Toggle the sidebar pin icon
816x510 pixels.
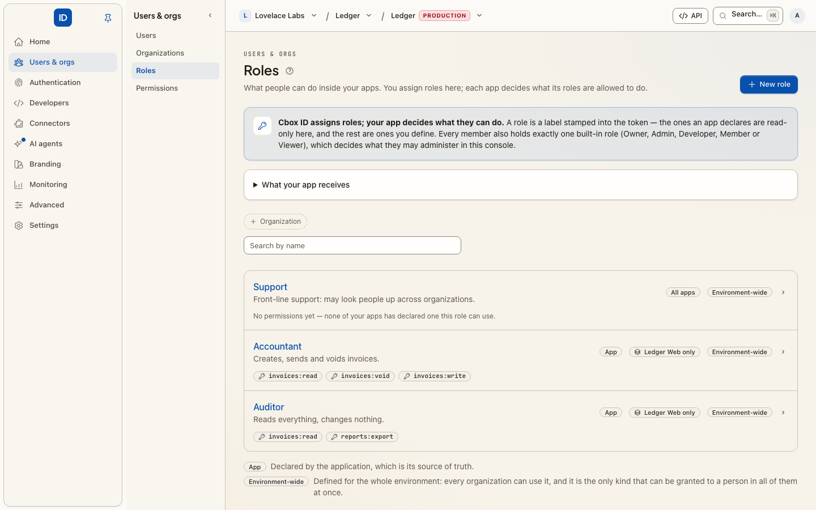pyautogui.click(x=108, y=18)
